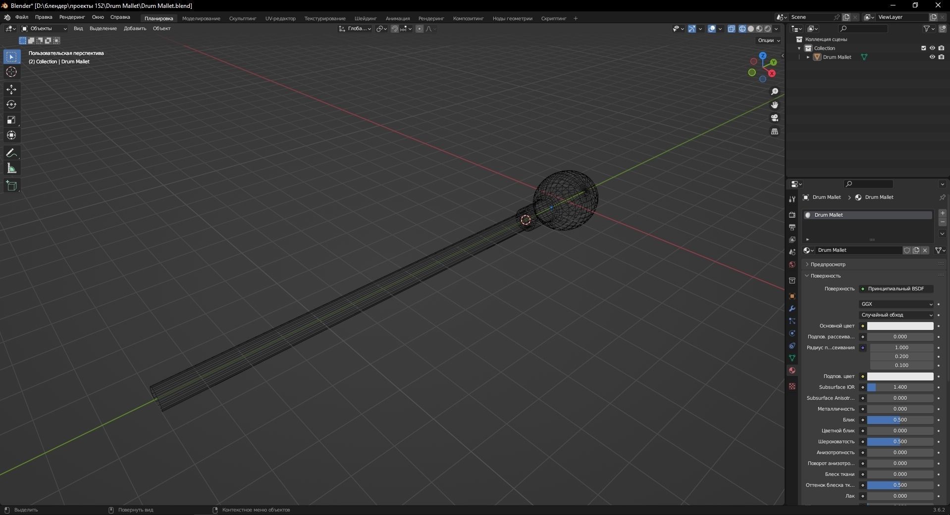Open the GGX distribution dropdown
This screenshot has width=950, height=515.
(897, 304)
